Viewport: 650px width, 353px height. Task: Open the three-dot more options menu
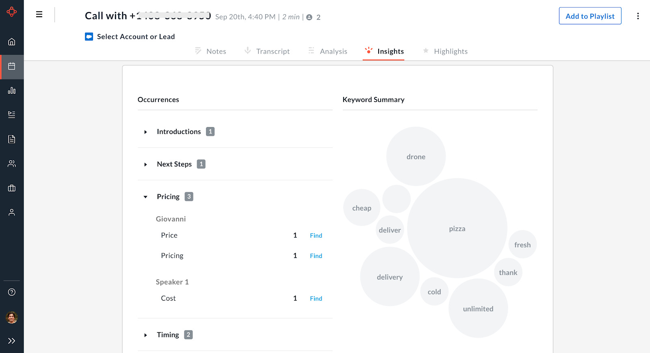coord(638,16)
